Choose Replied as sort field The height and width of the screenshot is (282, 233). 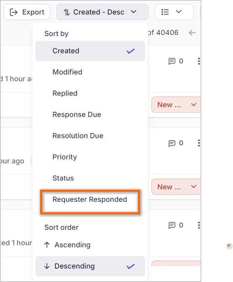pyautogui.click(x=90, y=93)
